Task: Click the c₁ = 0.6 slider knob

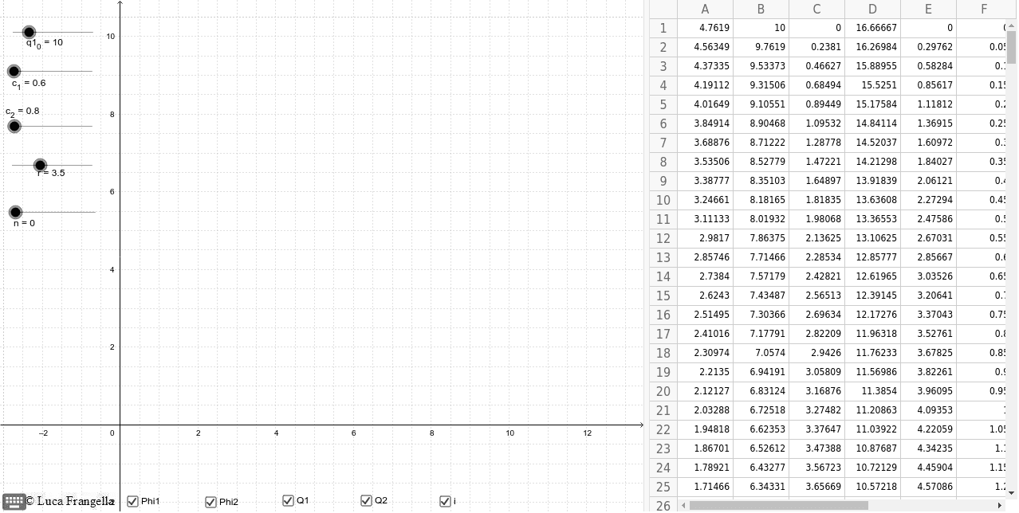Action: coord(14,71)
